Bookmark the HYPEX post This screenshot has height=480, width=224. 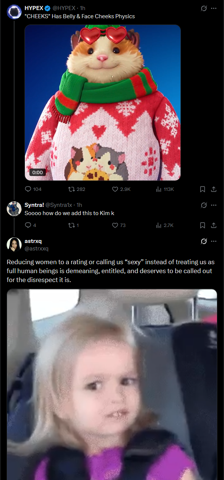point(202,189)
